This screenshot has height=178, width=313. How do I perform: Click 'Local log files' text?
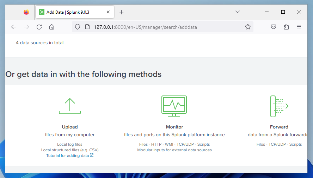tap(70, 144)
